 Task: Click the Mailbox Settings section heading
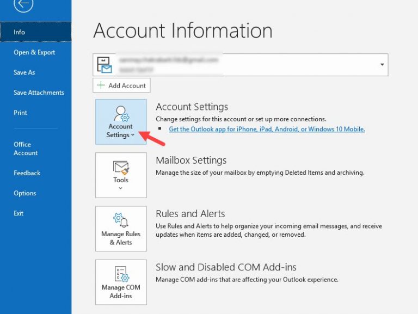[x=191, y=161]
